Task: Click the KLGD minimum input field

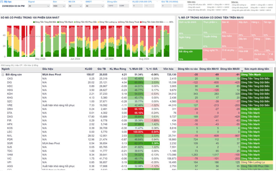Action: [x=138, y=6]
